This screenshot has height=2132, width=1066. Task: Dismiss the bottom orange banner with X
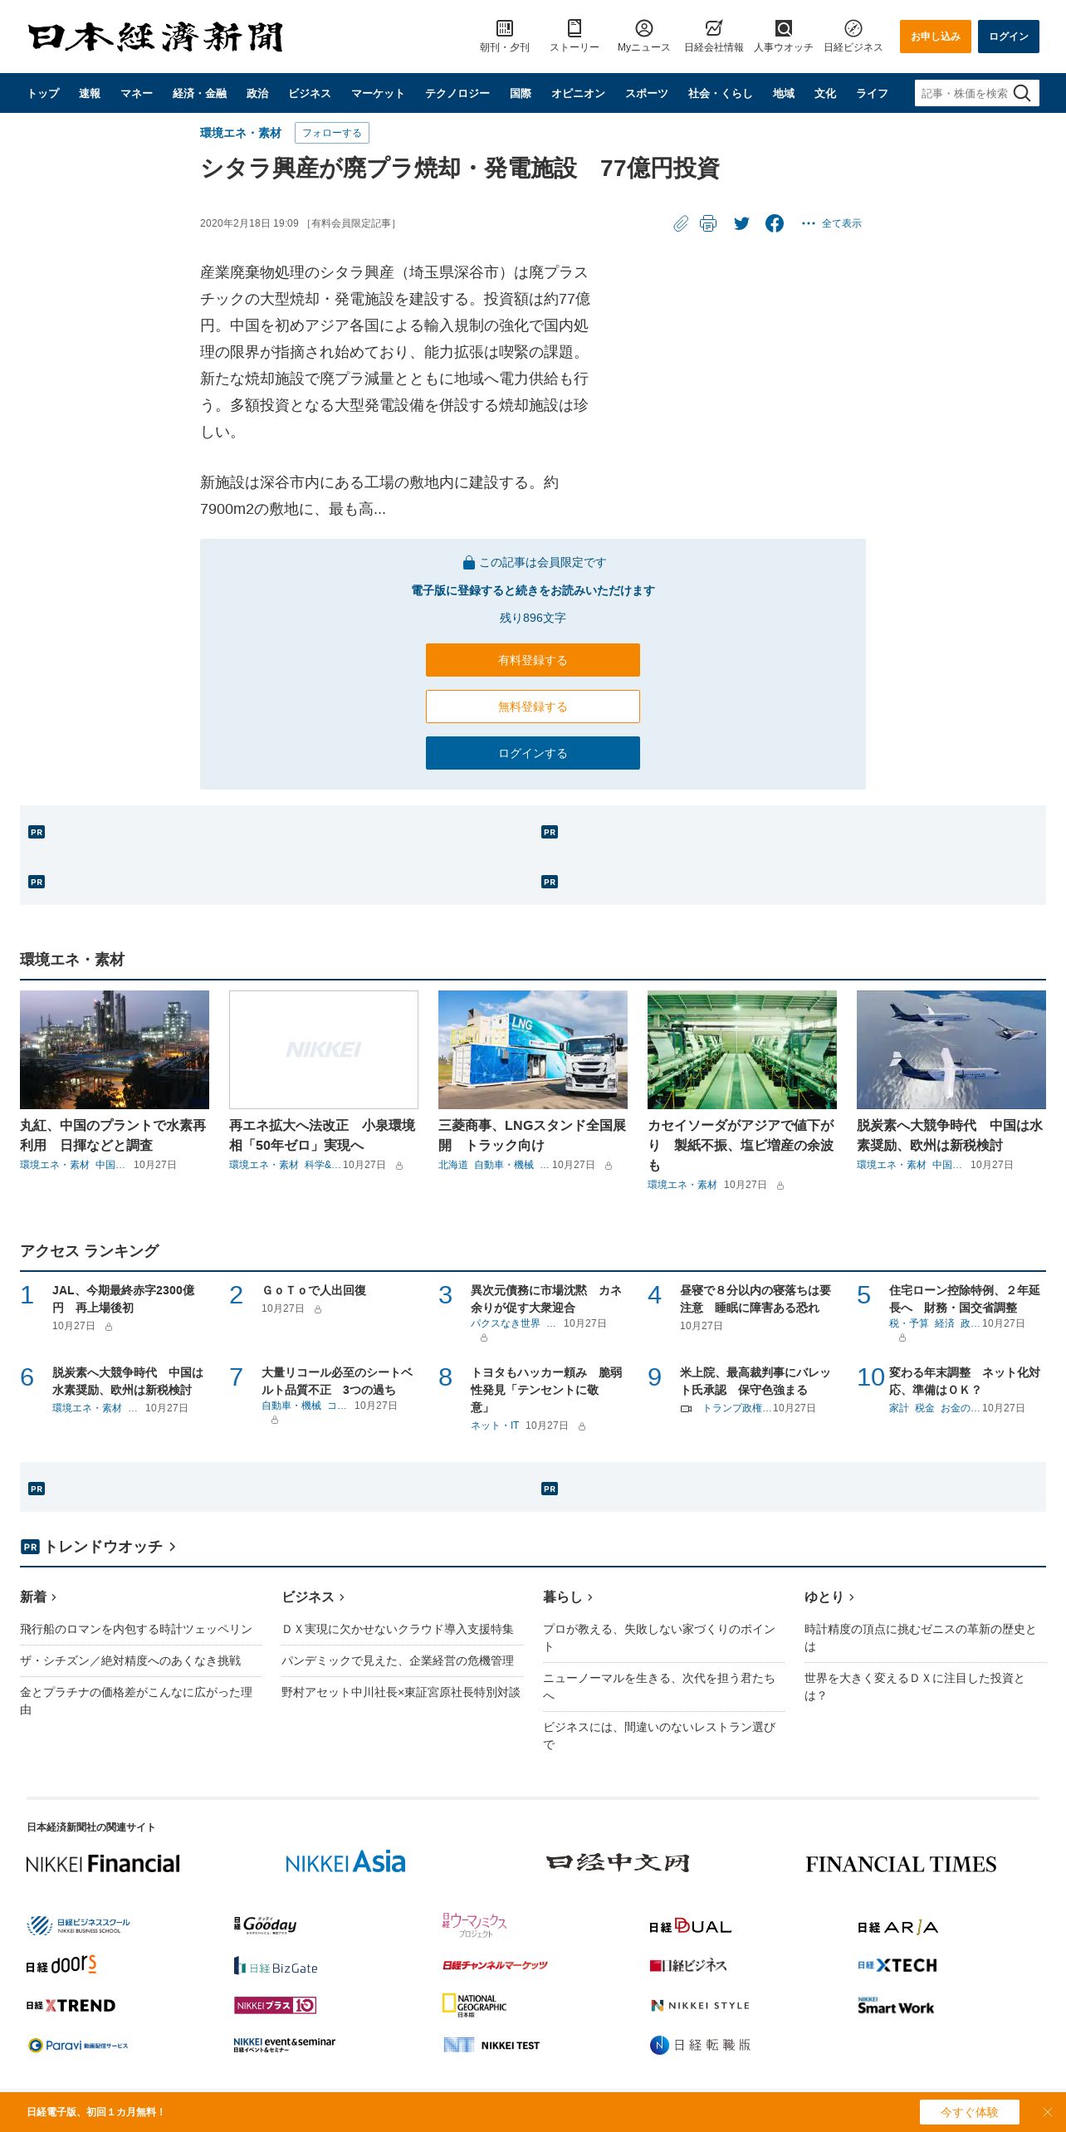pyautogui.click(x=1048, y=2112)
